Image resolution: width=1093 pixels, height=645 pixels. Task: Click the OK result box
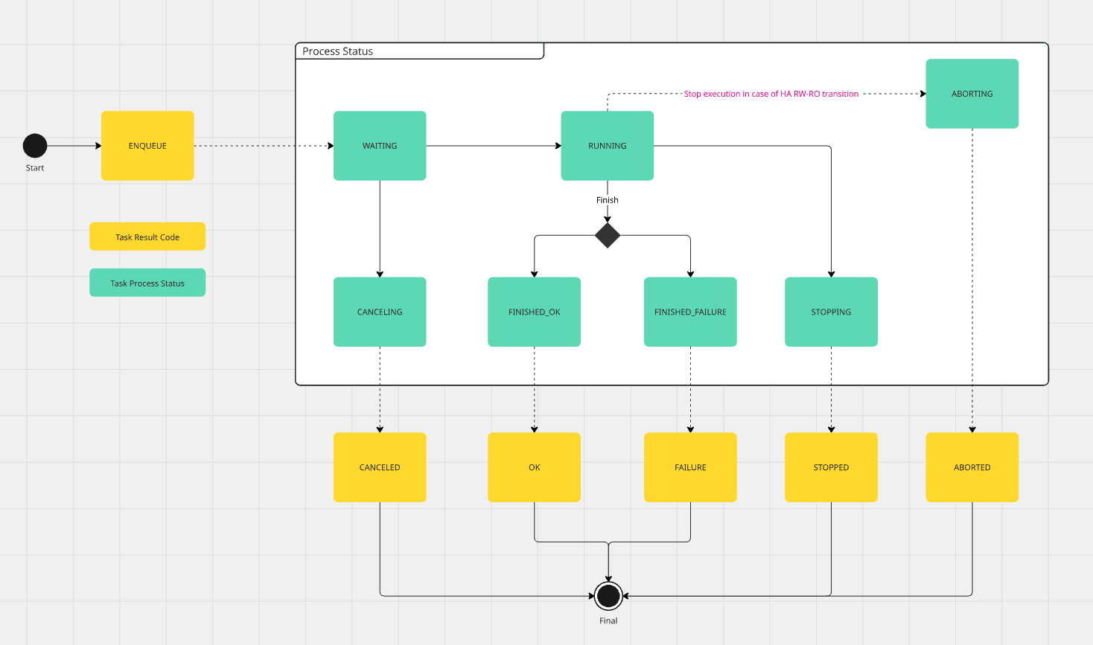534,467
